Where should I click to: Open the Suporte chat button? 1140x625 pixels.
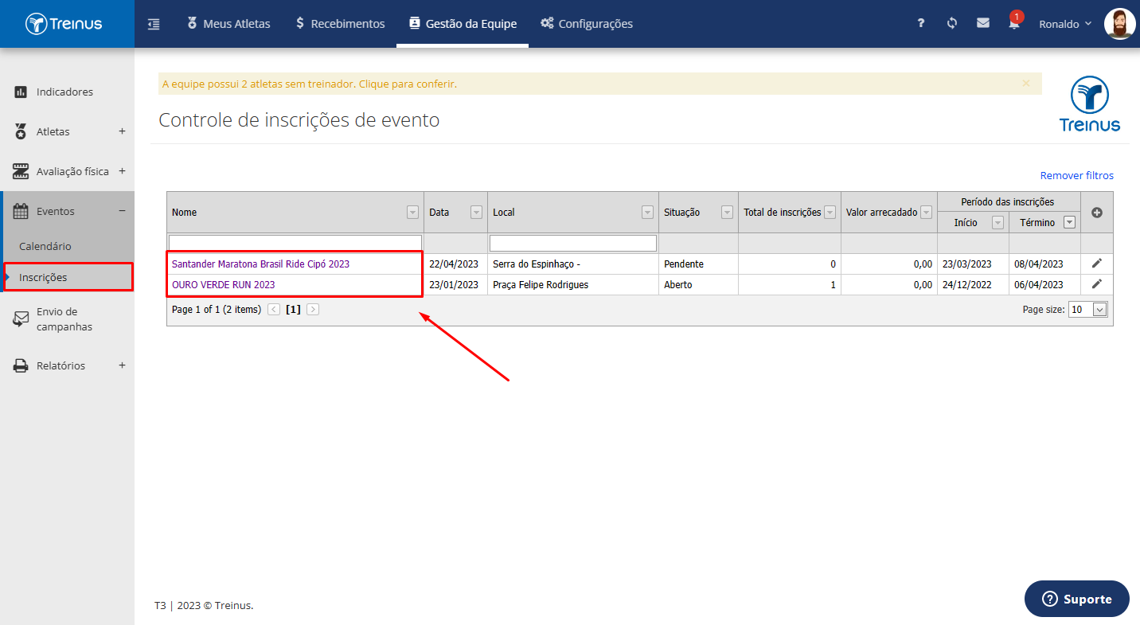click(1077, 599)
